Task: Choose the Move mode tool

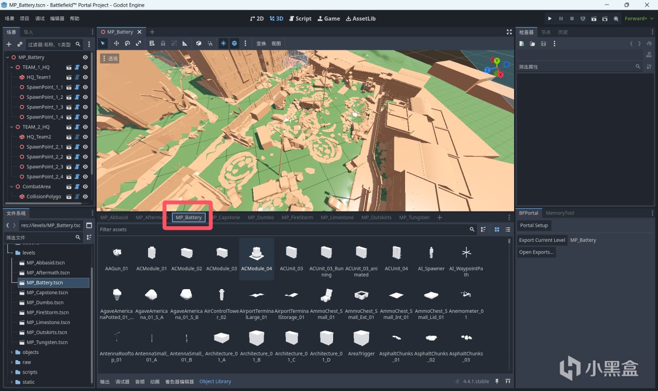Action: (x=116, y=44)
